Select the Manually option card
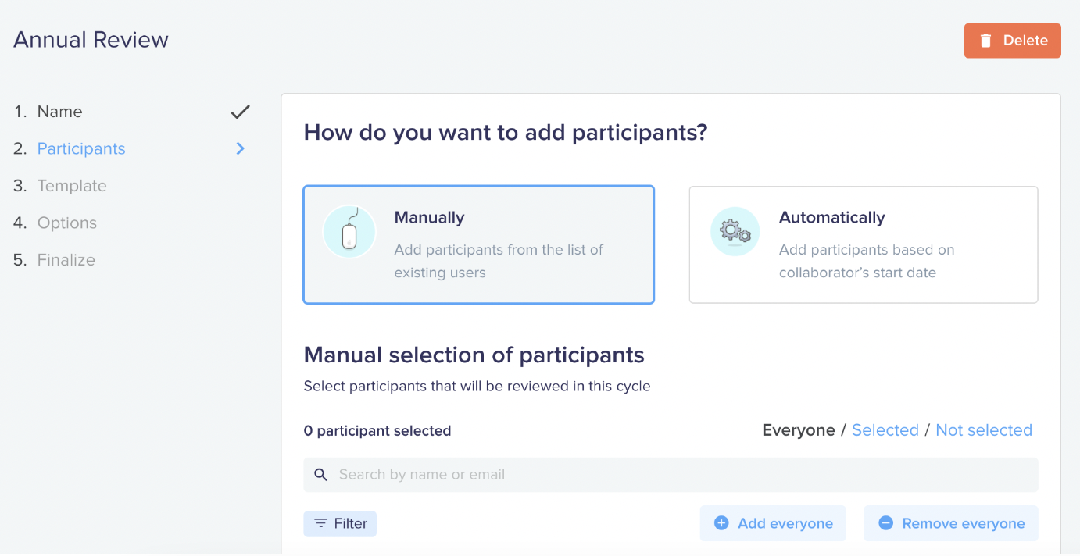The width and height of the screenshot is (1080, 556). 478,244
